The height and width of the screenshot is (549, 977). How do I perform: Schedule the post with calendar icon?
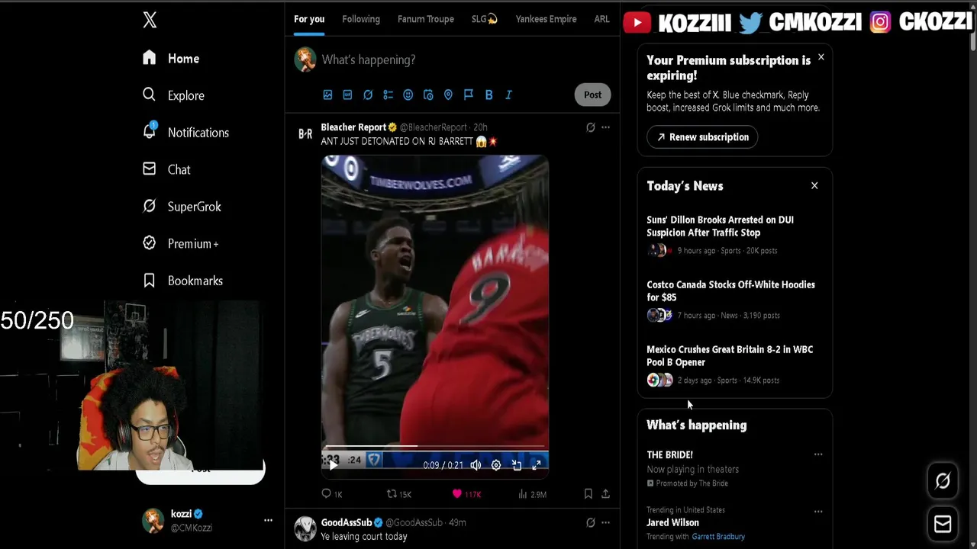click(428, 95)
